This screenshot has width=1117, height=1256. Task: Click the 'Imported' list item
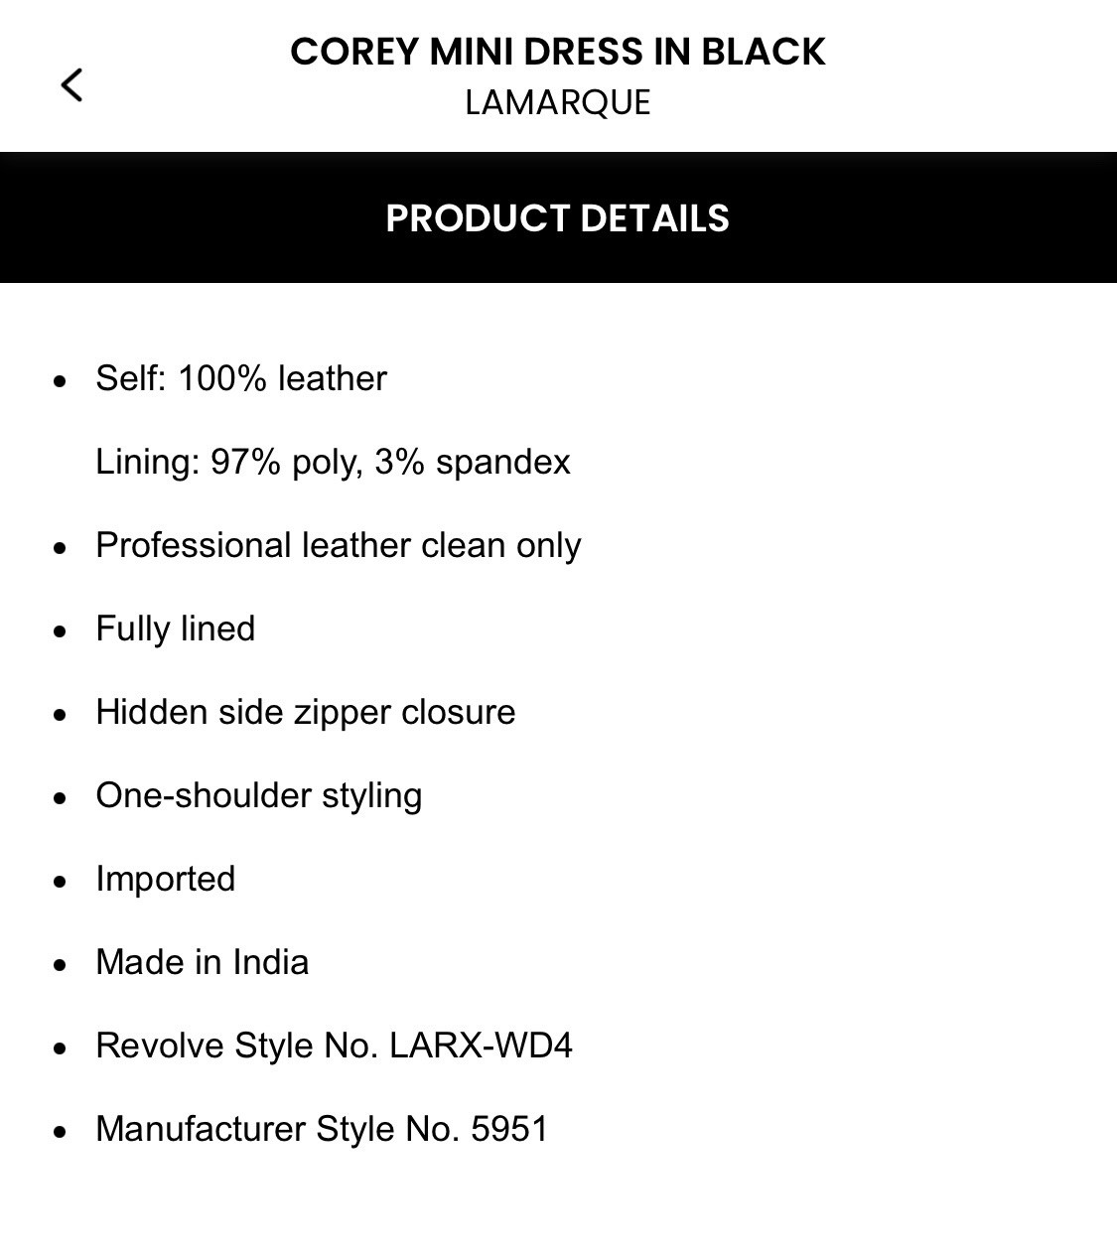tap(165, 879)
